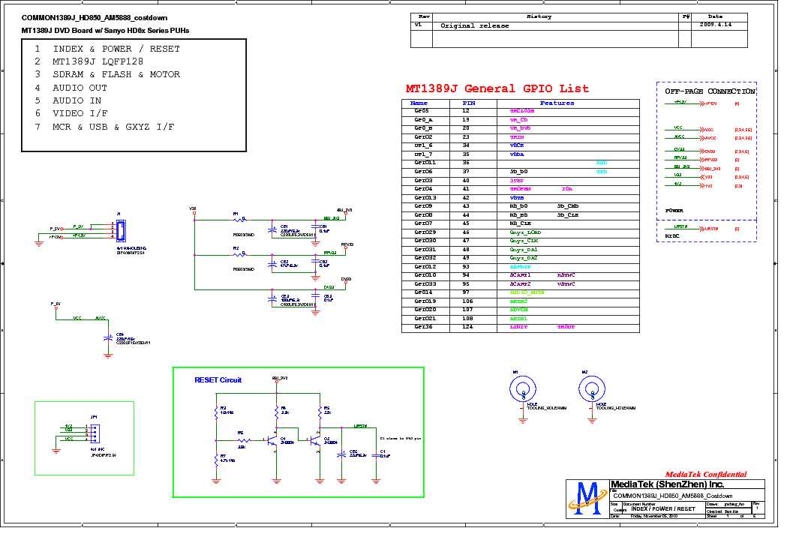Click the MS_CLK feature in PIN 45 row
The width and height of the screenshot is (790, 558).
(521, 223)
